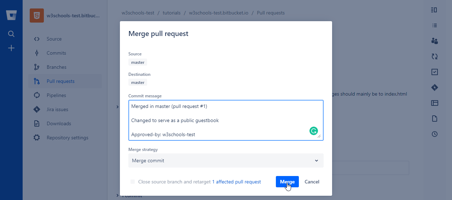Screen dimensions: 452x200
Task: Expand the commit section chevron
Action: [117, 195]
